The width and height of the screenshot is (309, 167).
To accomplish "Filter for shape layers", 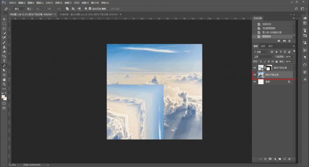I will 285,52.
